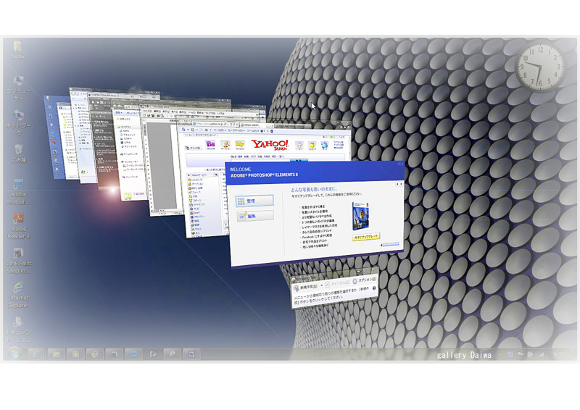Click the 新規作成 button in Snipping Tool
This screenshot has height=410, width=580.
[x=305, y=287]
